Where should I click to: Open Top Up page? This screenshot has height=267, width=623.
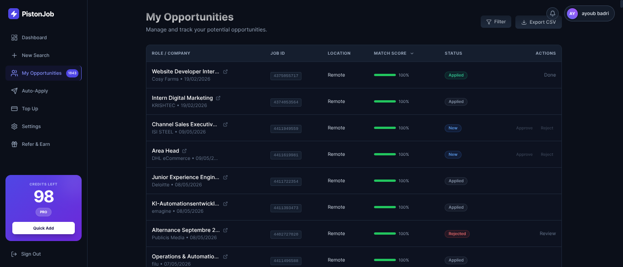(43, 108)
